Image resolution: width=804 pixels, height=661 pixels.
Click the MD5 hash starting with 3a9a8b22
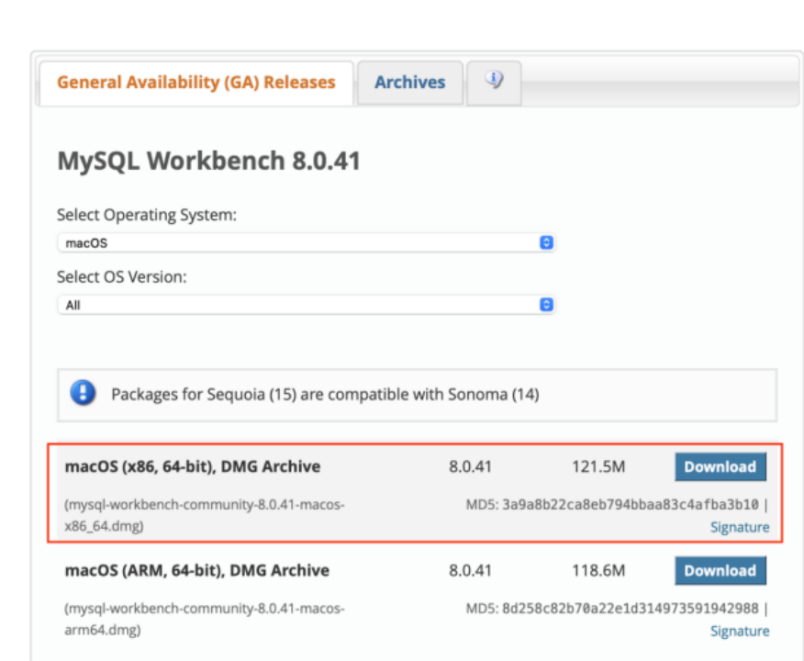[x=631, y=505]
